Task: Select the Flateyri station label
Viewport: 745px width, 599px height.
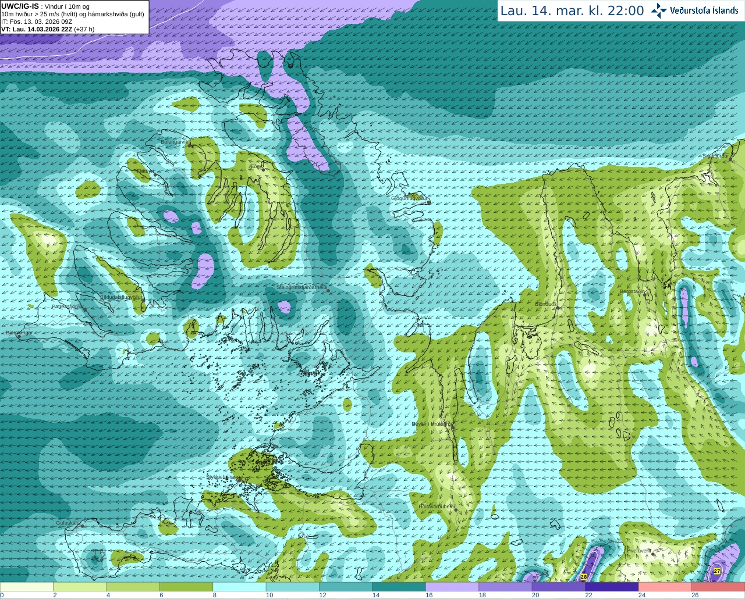Action: pos(146,171)
